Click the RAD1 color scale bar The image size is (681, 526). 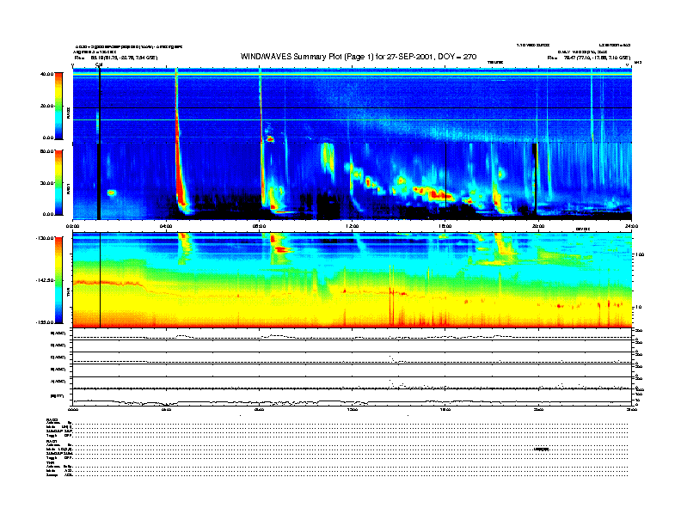(x=58, y=182)
